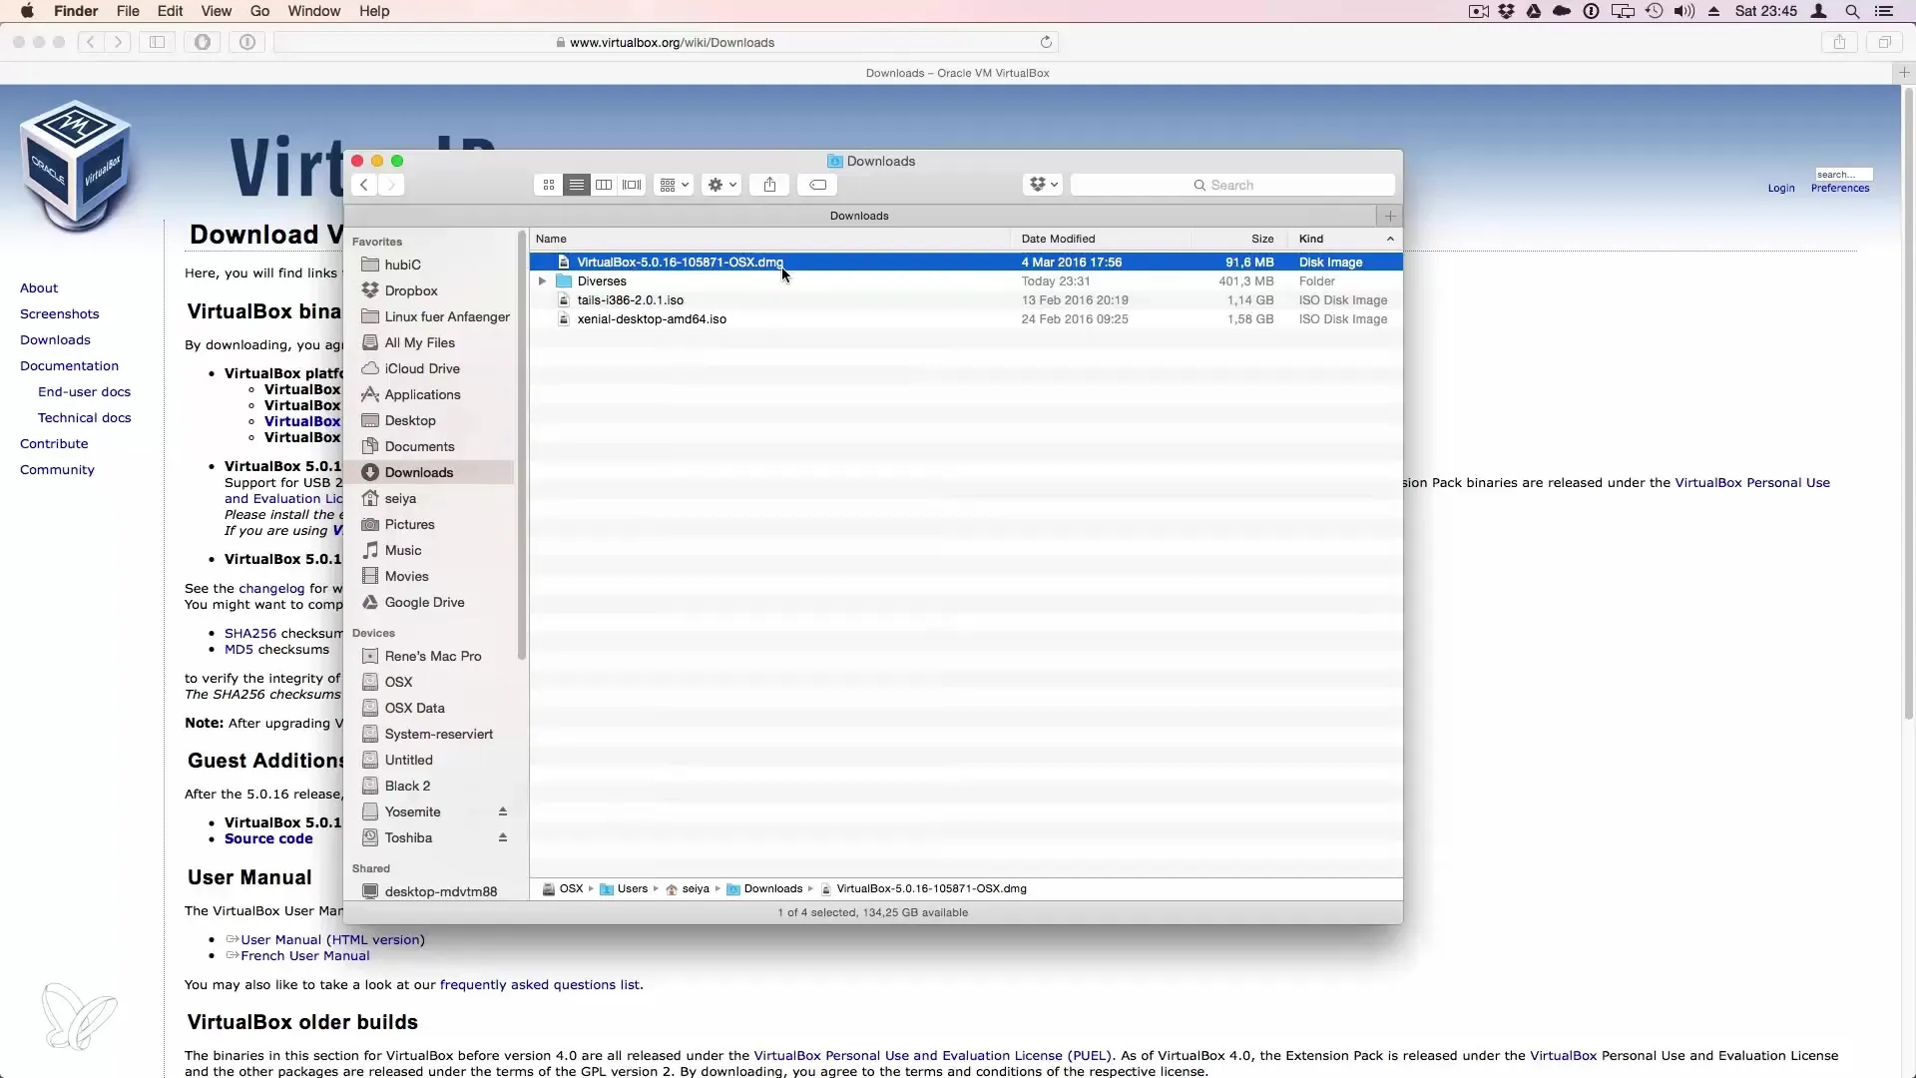This screenshot has width=1916, height=1078.
Task: Click OSX in the path bar
Action: click(563, 888)
